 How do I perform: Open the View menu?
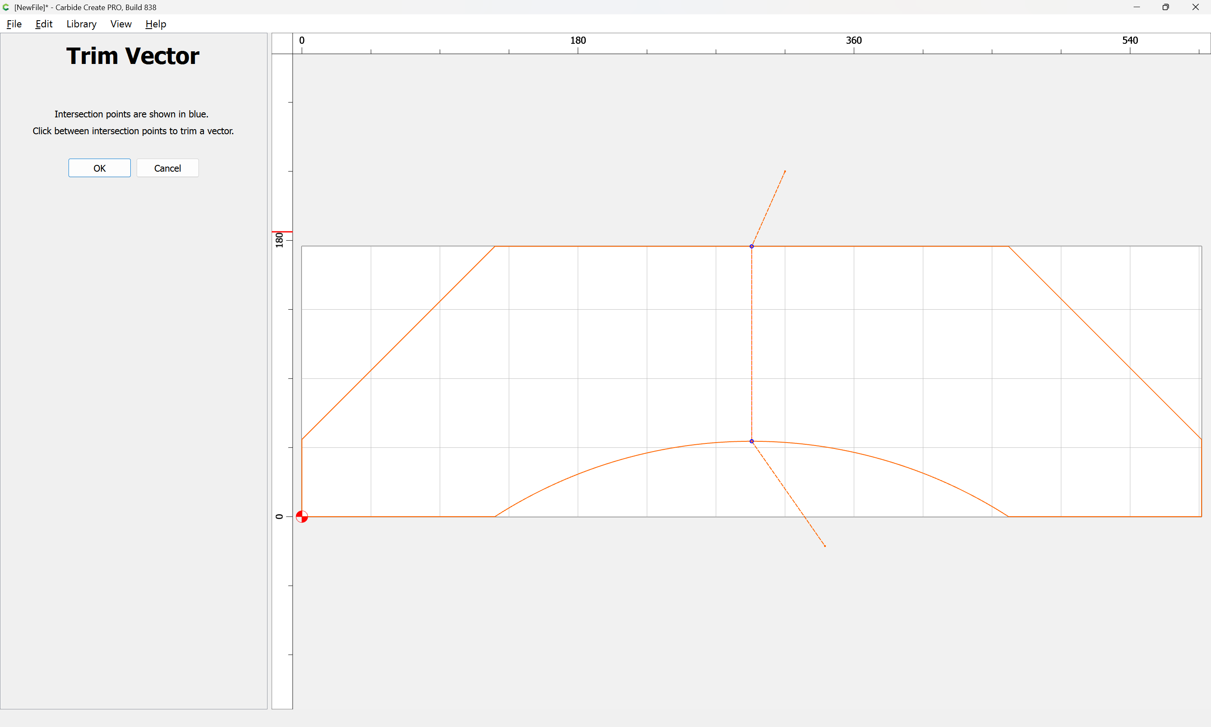(121, 24)
